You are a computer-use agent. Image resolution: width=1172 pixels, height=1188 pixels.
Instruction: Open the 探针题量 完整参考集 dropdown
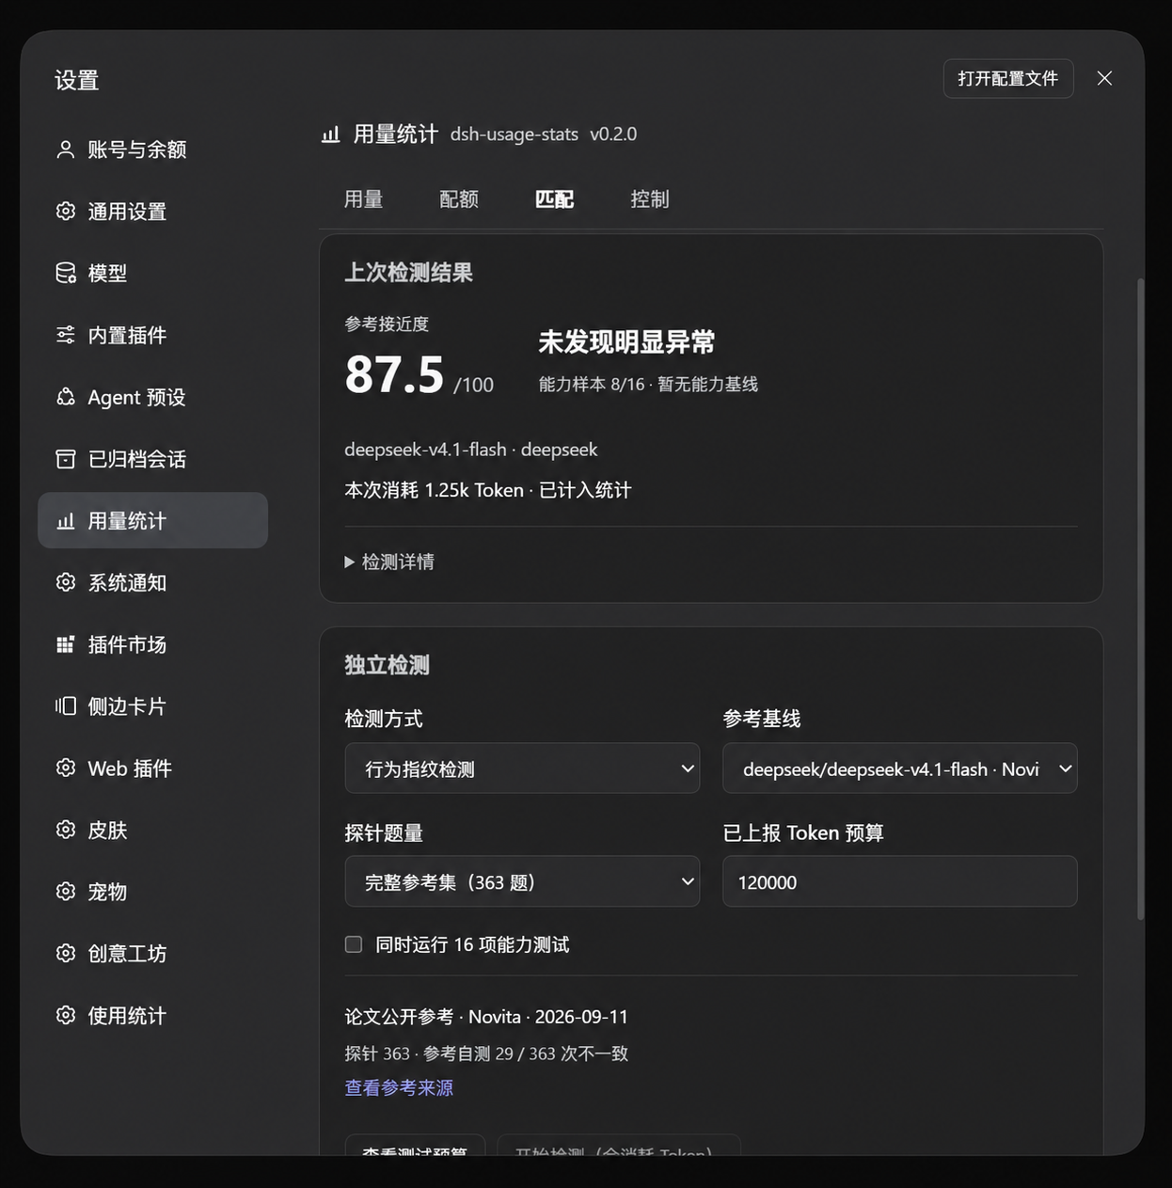pos(522,881)
